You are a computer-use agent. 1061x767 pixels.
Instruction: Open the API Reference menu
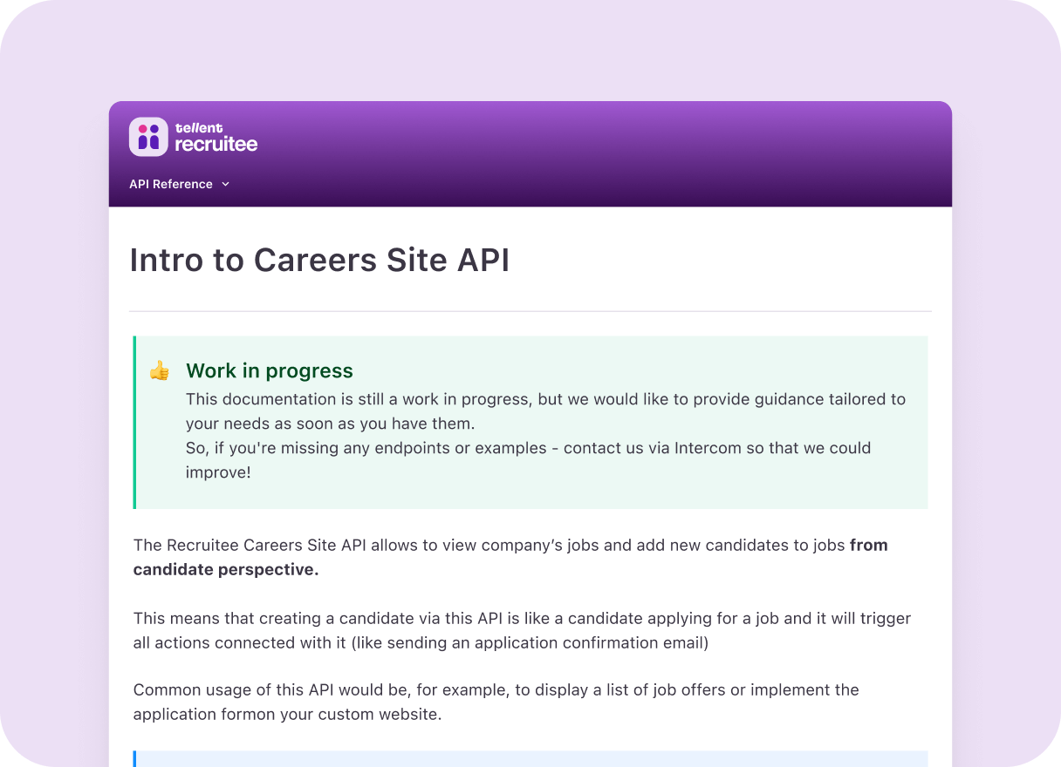pos(171,184)
